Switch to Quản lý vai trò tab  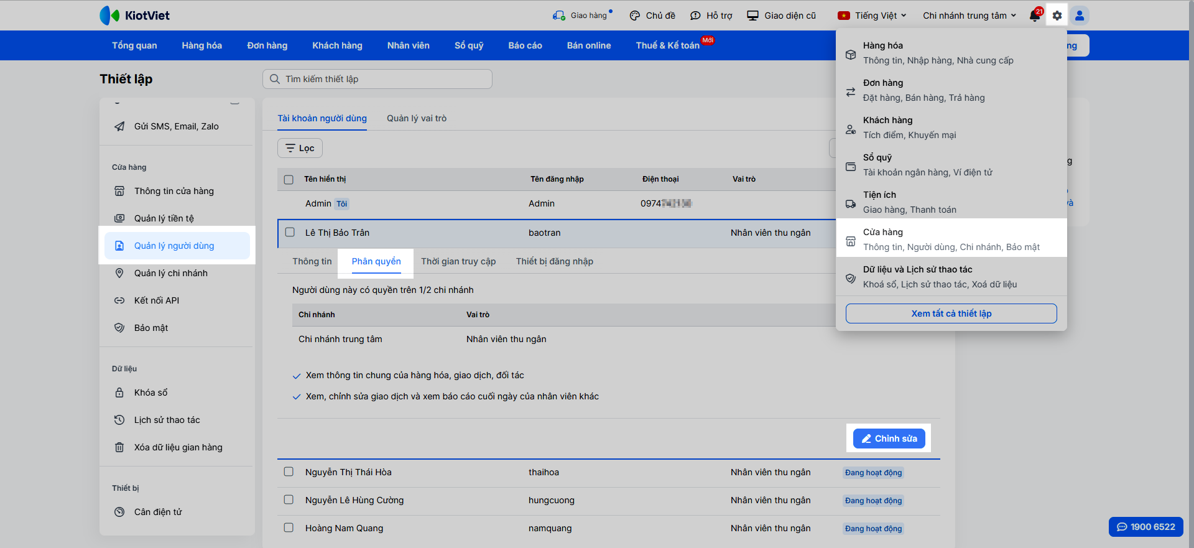(x=417, y=118)
